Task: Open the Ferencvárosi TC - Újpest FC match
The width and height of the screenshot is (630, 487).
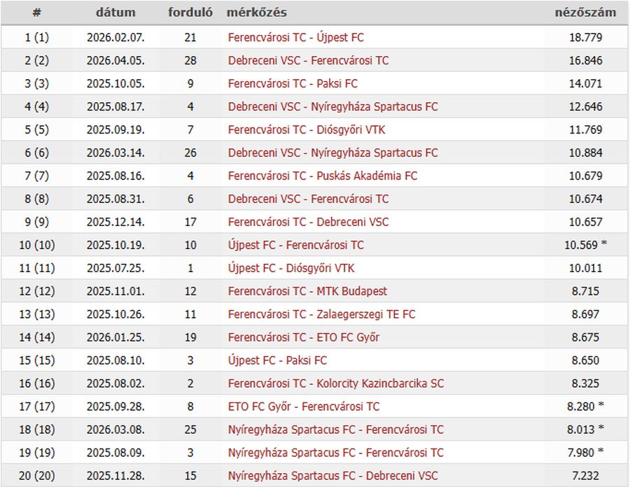Action: tap(295, 38)
